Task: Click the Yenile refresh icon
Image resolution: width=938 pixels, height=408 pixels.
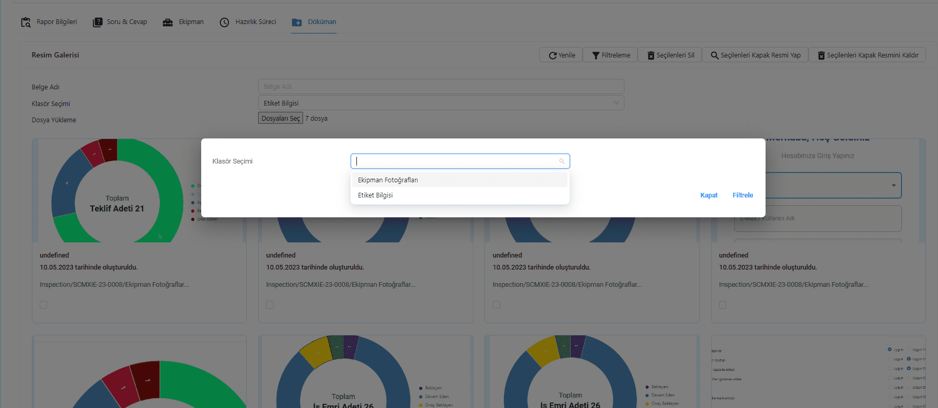Action: point(552,55)
